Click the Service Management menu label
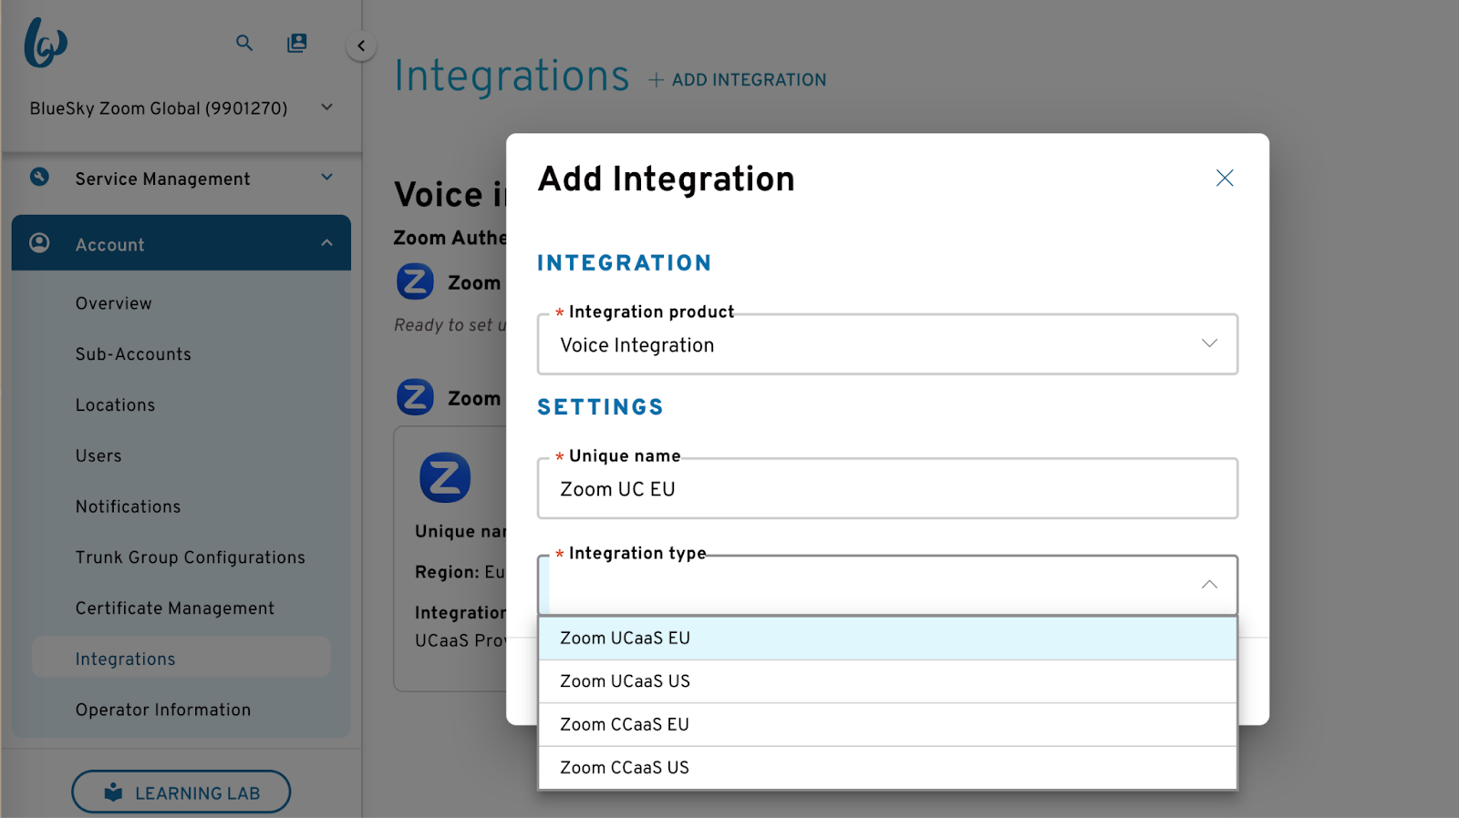The width and height of the screenshot is (1459, 818). click(162, 179)
